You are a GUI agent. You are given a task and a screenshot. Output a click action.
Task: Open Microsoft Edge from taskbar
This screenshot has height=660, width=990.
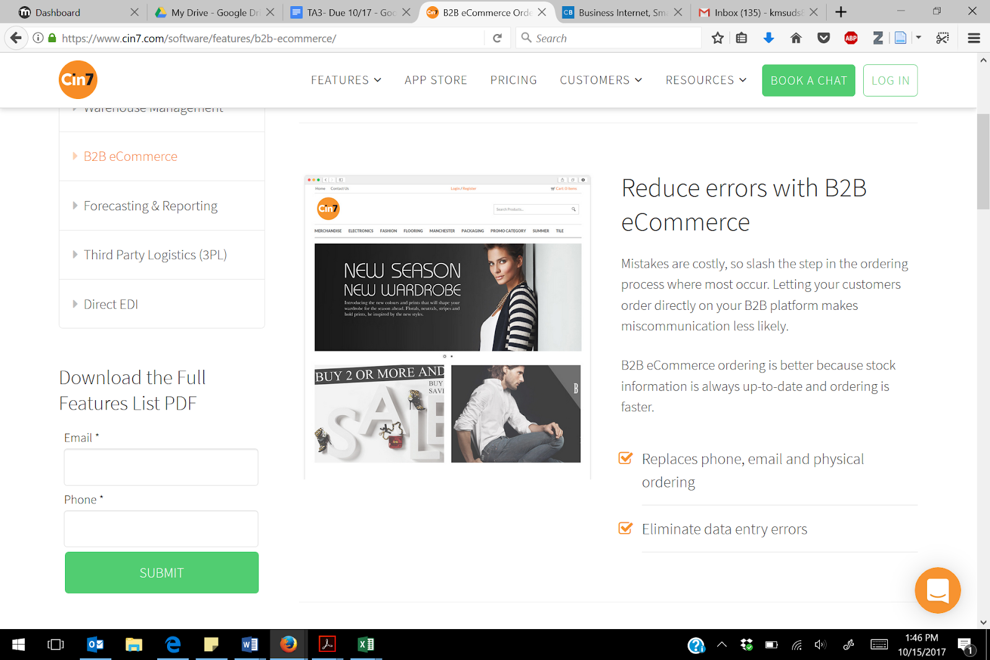(173, 645)
